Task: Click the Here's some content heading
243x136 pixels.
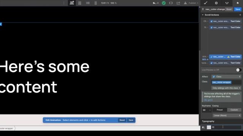Action: (x=44, y=77)
